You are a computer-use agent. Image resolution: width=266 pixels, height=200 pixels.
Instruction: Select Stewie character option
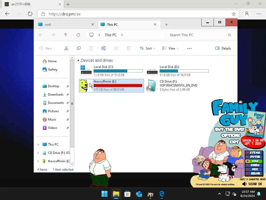(254, 153)
